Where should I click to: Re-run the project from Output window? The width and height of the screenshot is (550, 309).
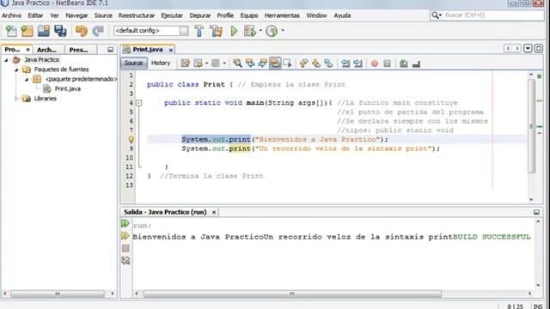125,223
